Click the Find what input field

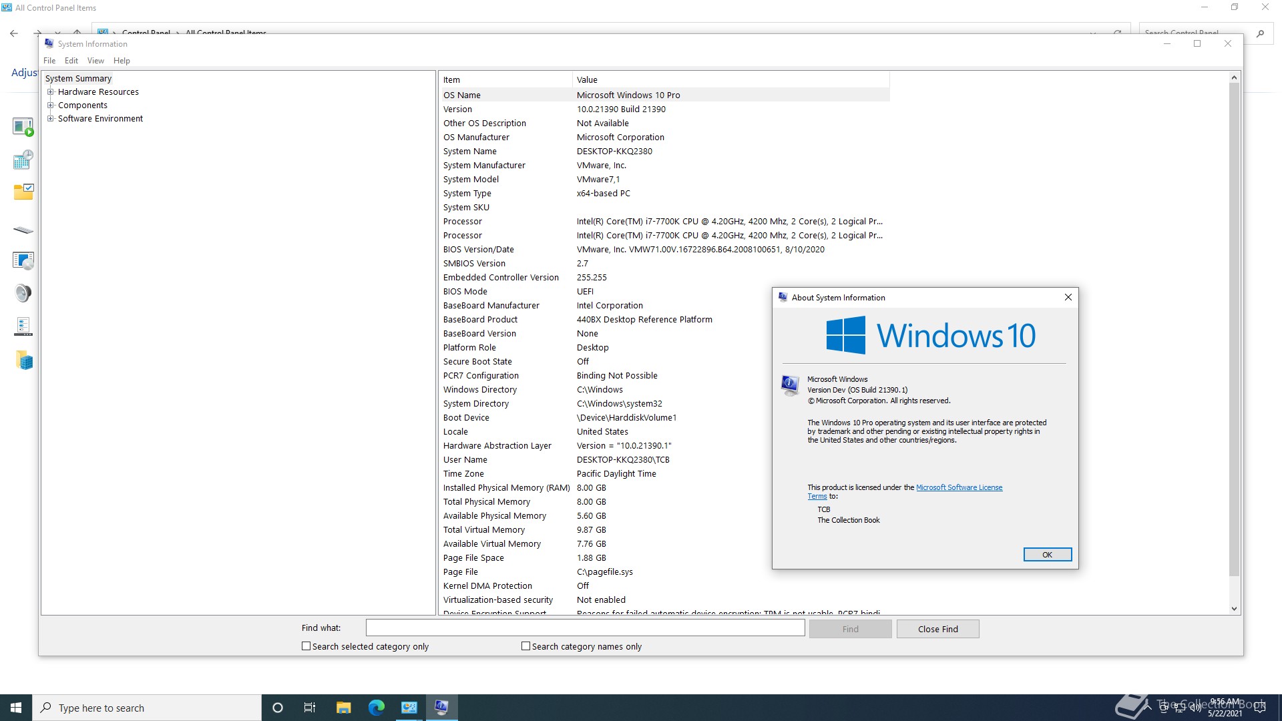click(585, 628)
